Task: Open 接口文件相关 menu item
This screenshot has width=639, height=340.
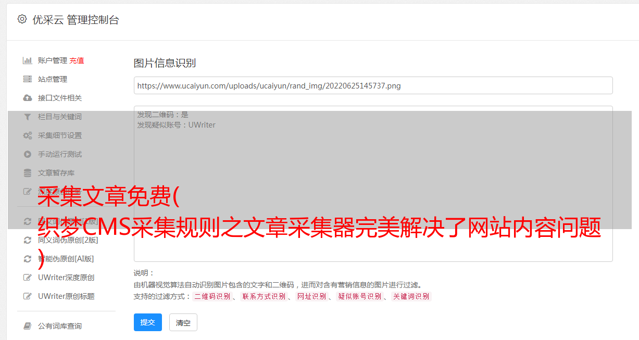Action: (60, 98)
